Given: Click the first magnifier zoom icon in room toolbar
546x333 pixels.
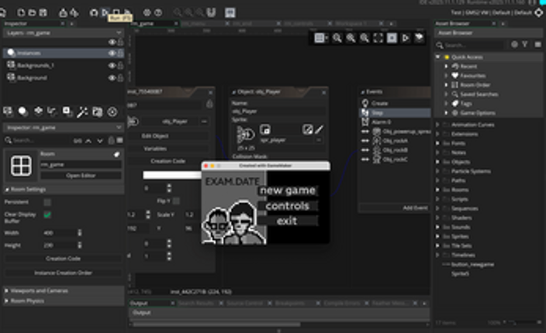Looking at the screenshot, I should point(337,37).
